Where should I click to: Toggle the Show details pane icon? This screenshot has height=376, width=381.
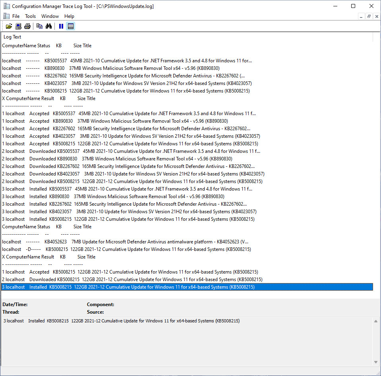(71, 26)
